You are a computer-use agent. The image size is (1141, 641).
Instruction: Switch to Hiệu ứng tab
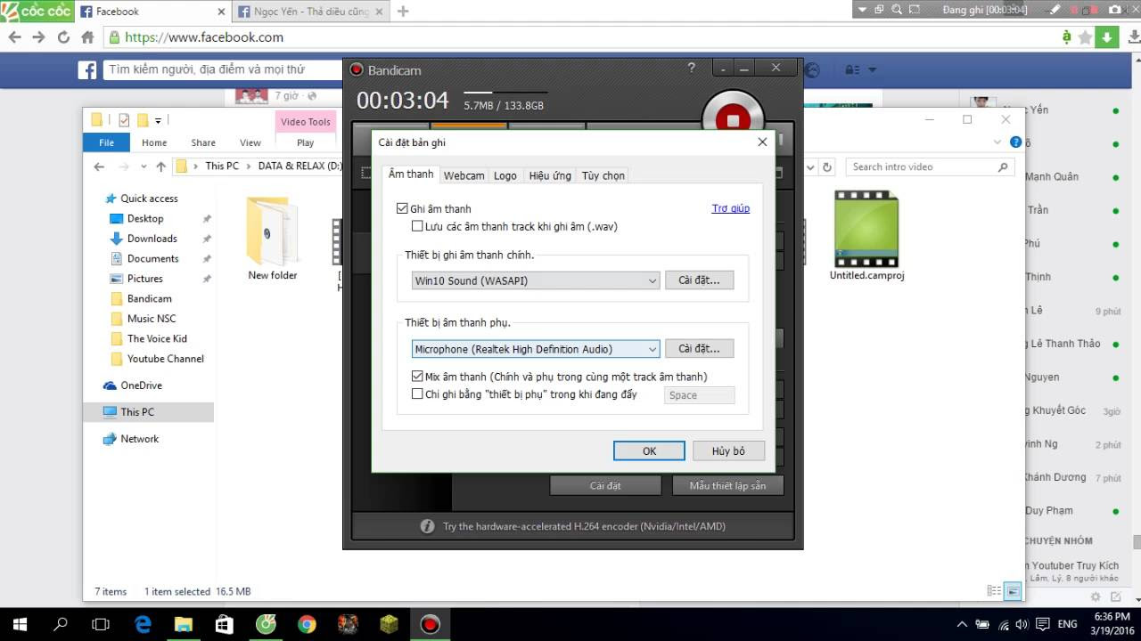550,175
